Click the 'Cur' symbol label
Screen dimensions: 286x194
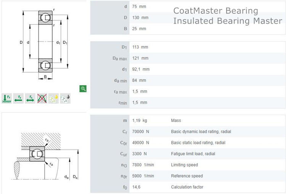tap(124, 154)
